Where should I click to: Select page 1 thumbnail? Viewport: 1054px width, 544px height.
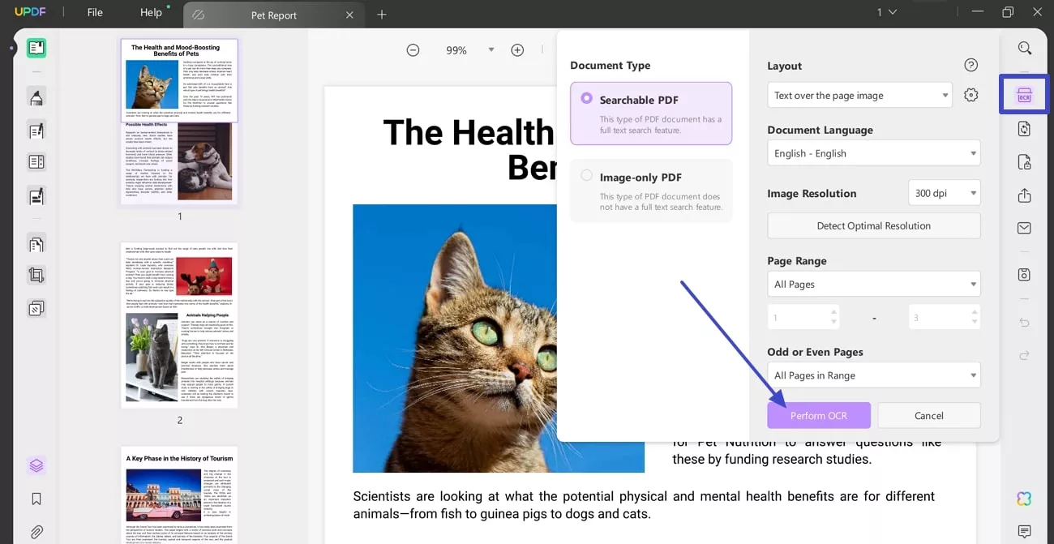pyautogui.click(x=180, y=122)
